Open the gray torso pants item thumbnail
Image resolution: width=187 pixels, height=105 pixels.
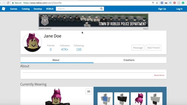(155, 99)
